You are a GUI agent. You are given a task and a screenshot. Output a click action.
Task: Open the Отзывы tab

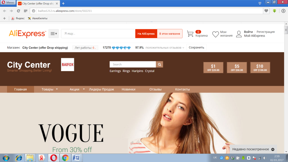pos(155,89)
